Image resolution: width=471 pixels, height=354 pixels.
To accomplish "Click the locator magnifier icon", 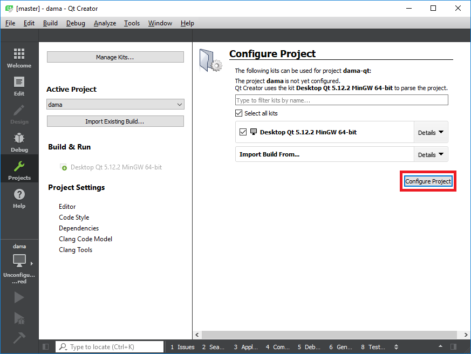I will (63, 347).
